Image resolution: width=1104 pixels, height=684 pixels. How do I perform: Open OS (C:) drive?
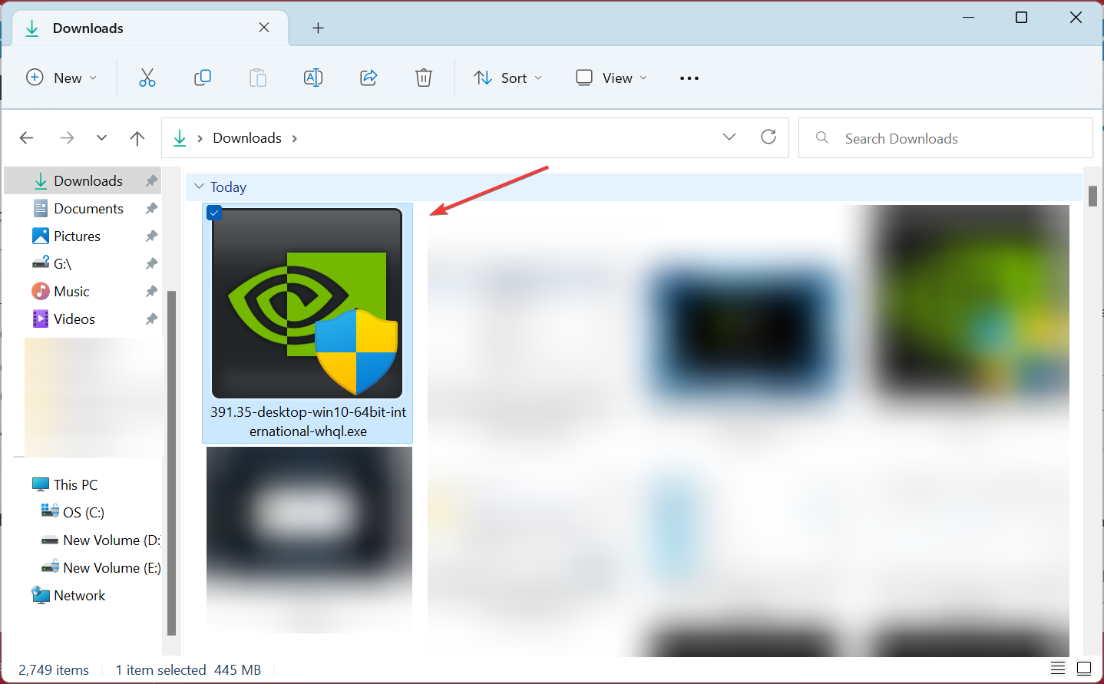tap(84, 513)
